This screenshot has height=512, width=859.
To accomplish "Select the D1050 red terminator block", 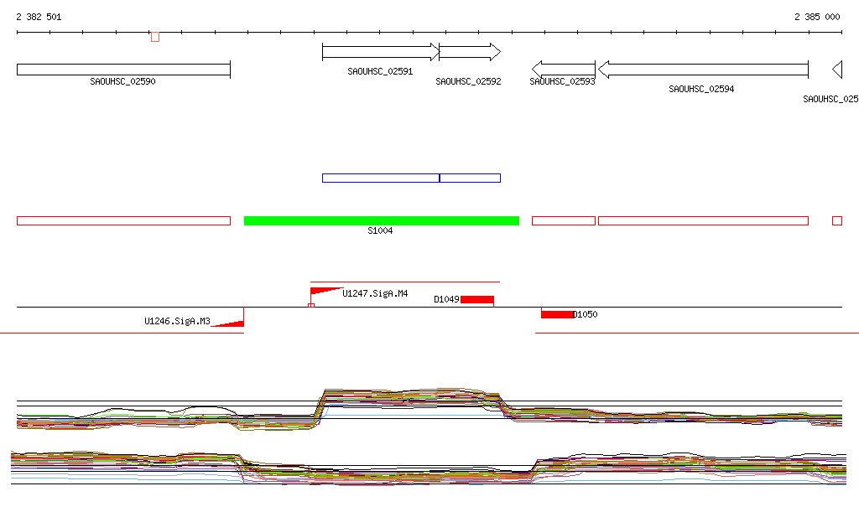I will click(x=557, y=314).
